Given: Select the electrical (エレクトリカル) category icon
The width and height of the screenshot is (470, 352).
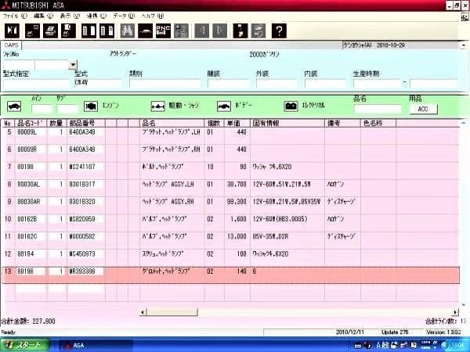Looking at the screenshot, I should (291, 105).
